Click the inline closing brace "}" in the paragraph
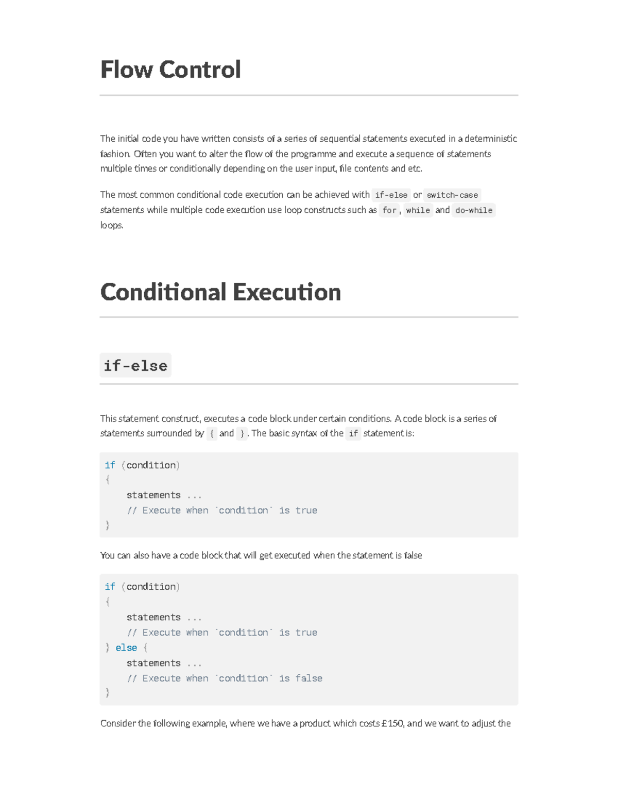618x800 pixels. click(x=242, y=434)
